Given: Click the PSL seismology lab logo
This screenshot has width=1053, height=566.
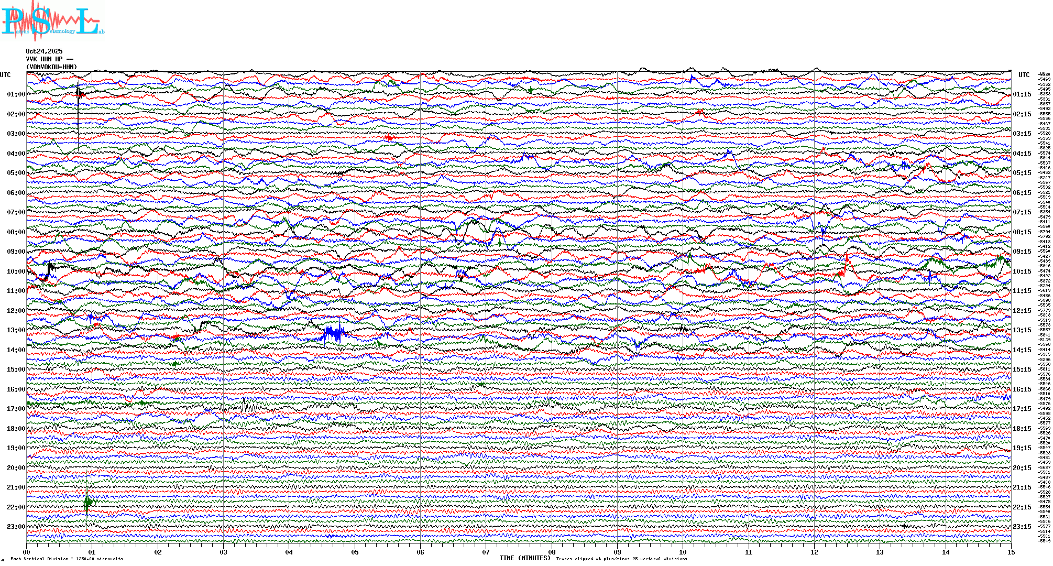Looking at the screenshot, I should click(x=52, y=21).
